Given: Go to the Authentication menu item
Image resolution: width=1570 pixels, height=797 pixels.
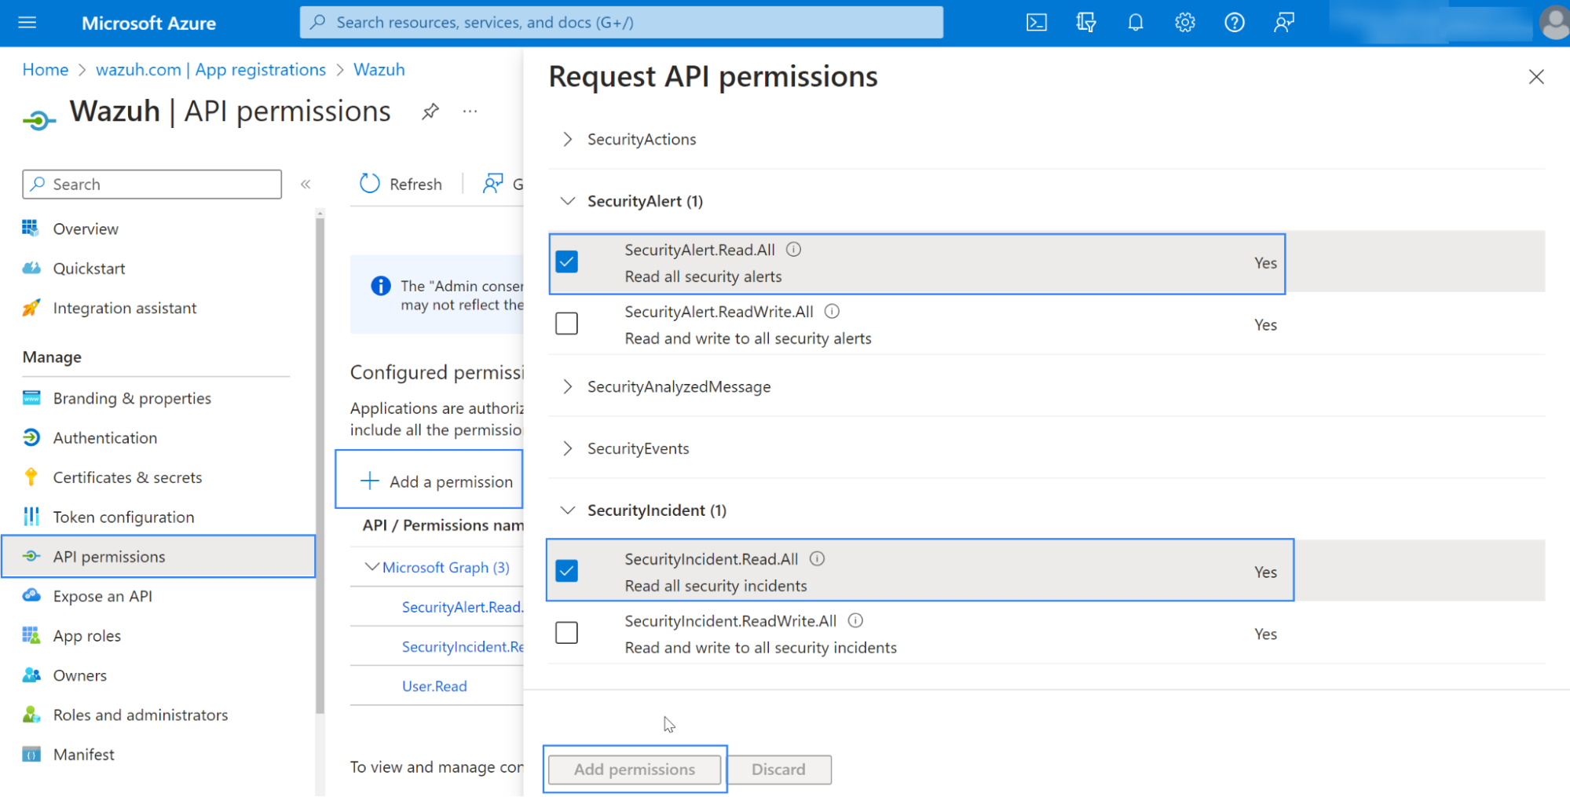Looking at the screenshot, I should pos(104,438).
